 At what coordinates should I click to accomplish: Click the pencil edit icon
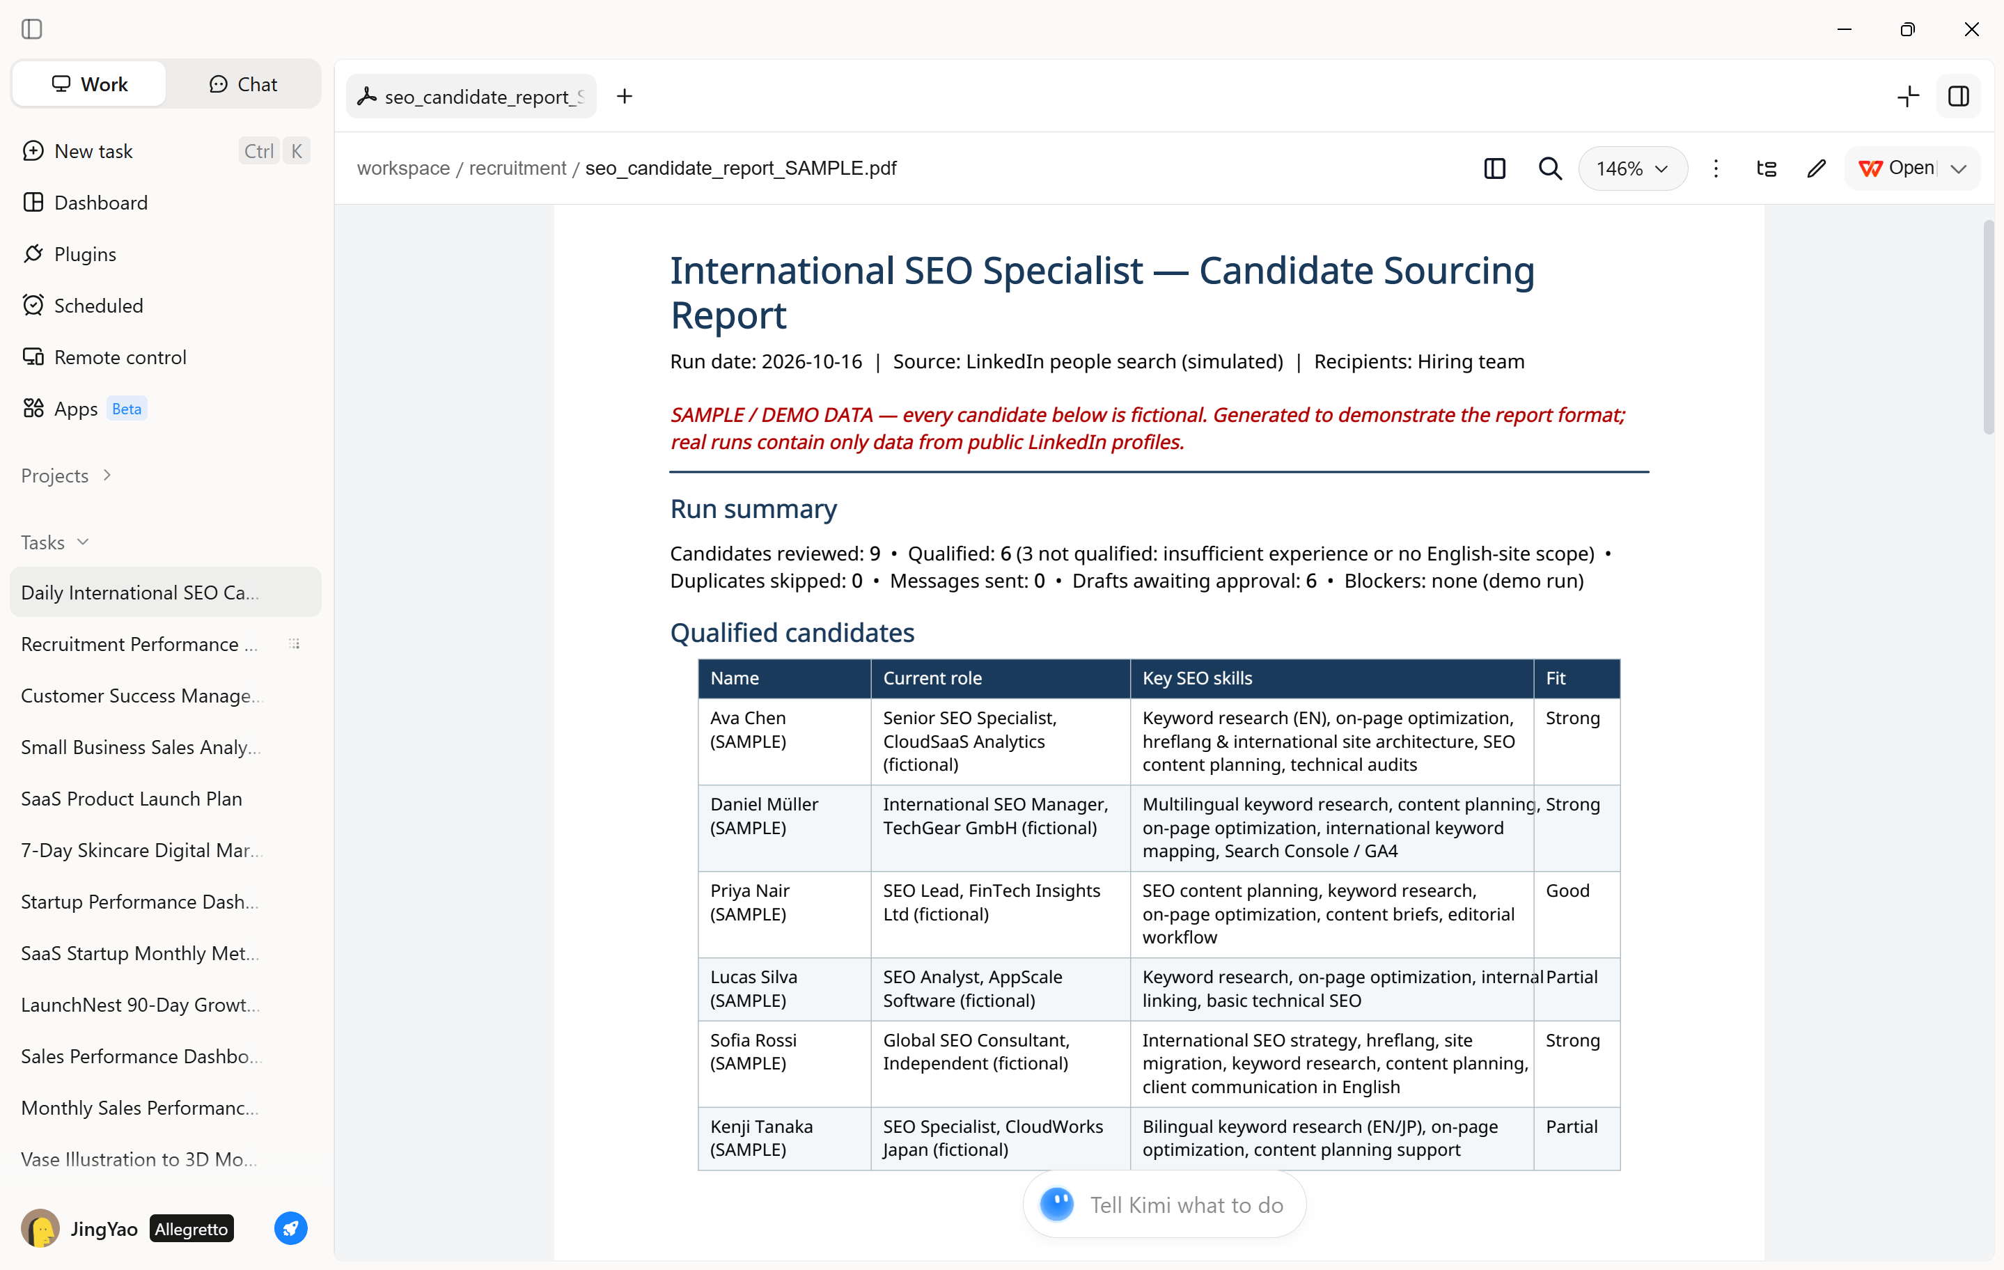coord(1816,168)
